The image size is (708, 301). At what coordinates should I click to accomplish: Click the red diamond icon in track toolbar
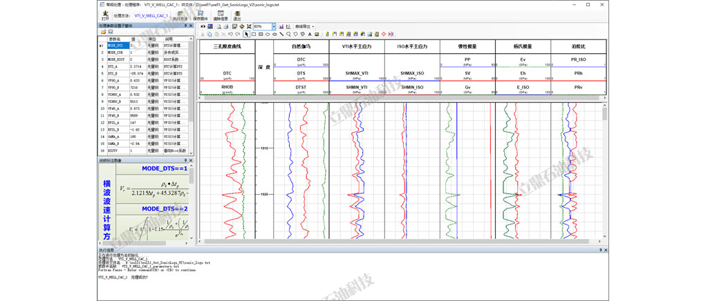coord(384,35)
